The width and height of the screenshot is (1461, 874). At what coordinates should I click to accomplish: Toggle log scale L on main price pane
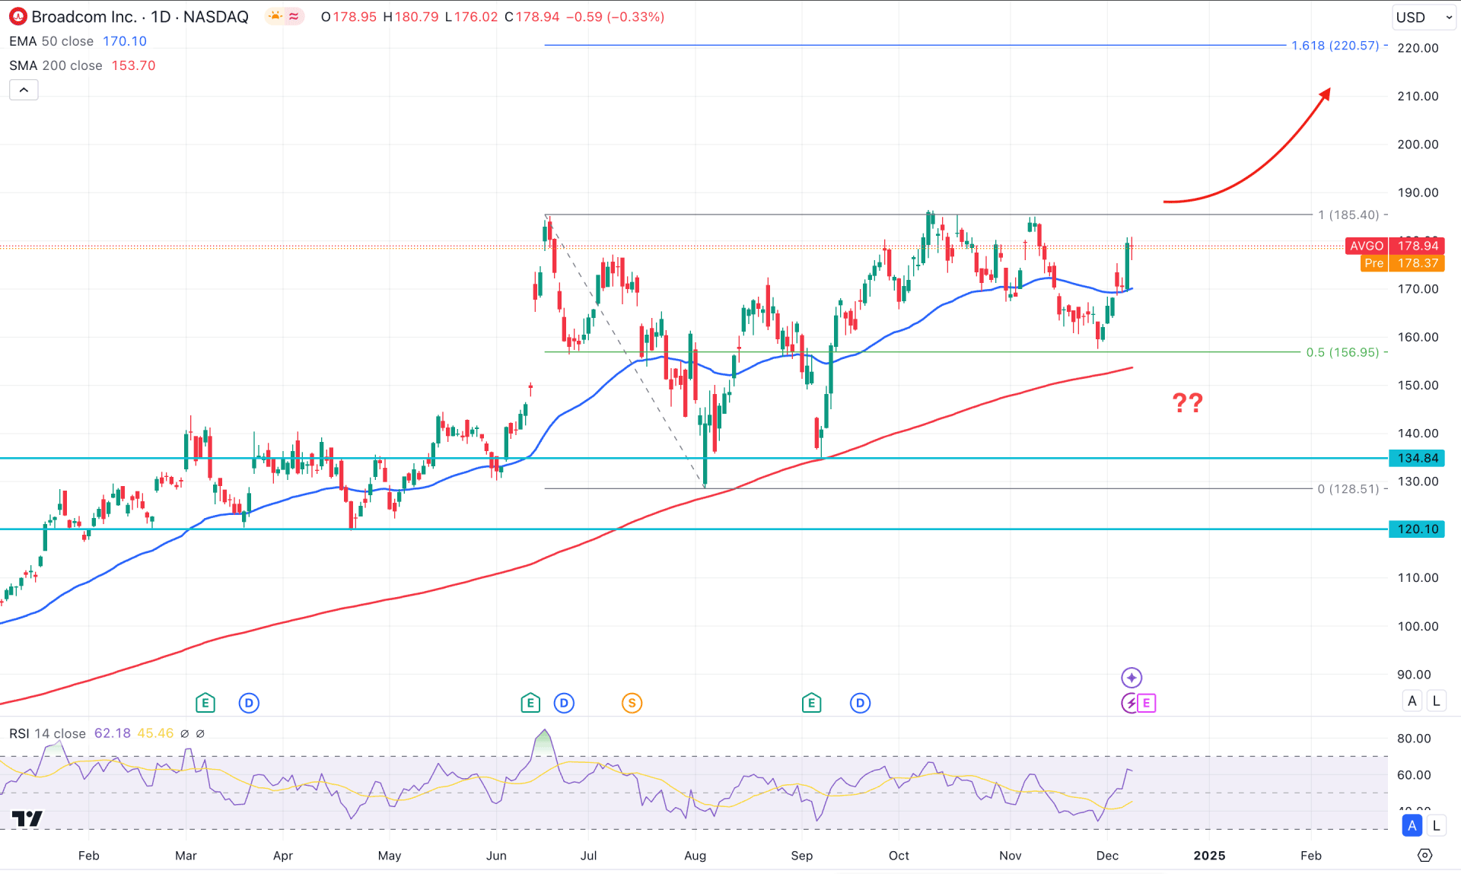(1436, 701)
